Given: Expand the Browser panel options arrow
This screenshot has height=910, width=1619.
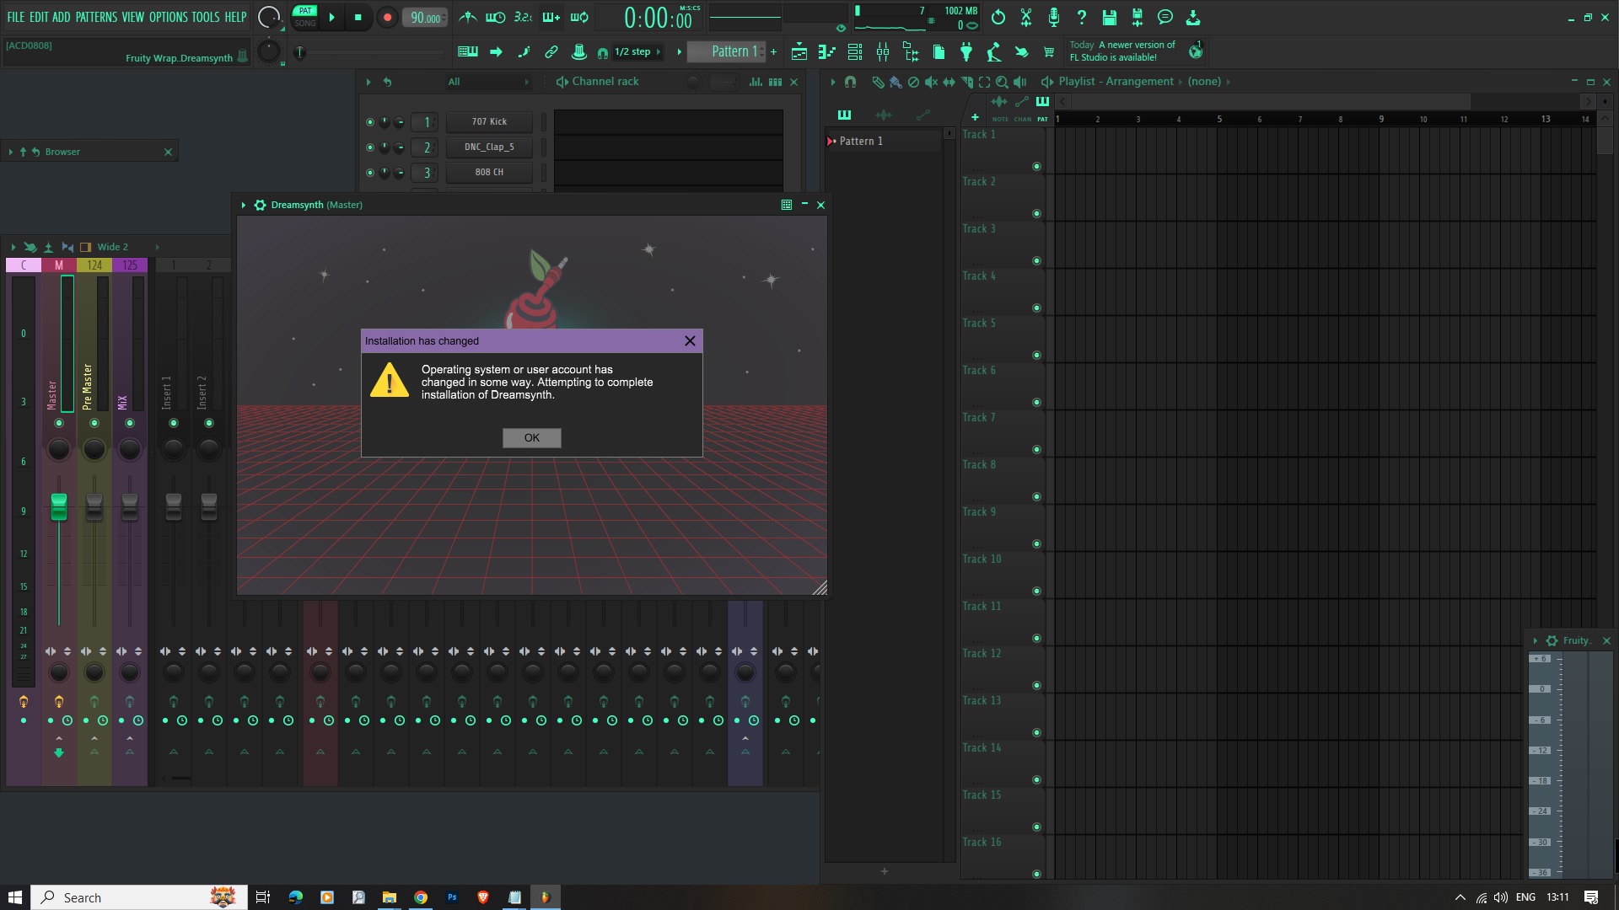Looking at the screenshot, I should (10, 152).
